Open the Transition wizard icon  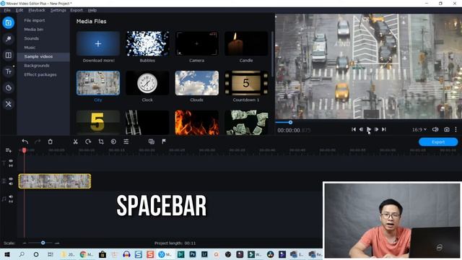(x=152, y=142)
